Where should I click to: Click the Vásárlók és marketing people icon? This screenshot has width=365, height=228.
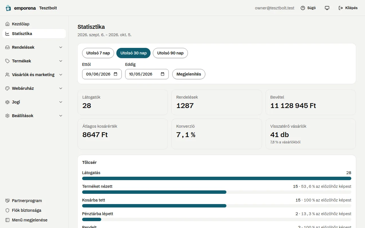click(x=7, y=75)
